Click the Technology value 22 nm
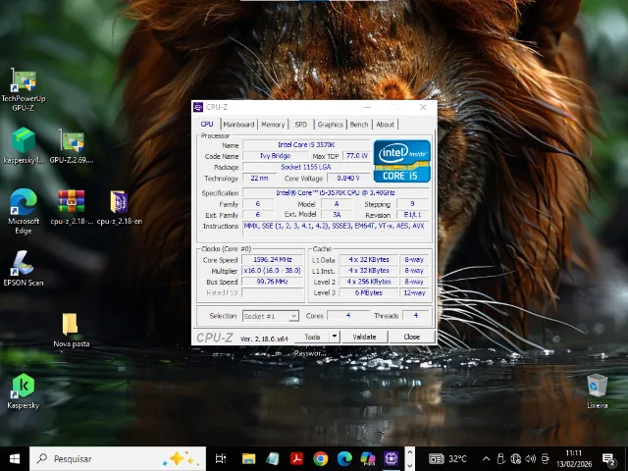The height and width of the screenshot is (471, 628). 259,178
